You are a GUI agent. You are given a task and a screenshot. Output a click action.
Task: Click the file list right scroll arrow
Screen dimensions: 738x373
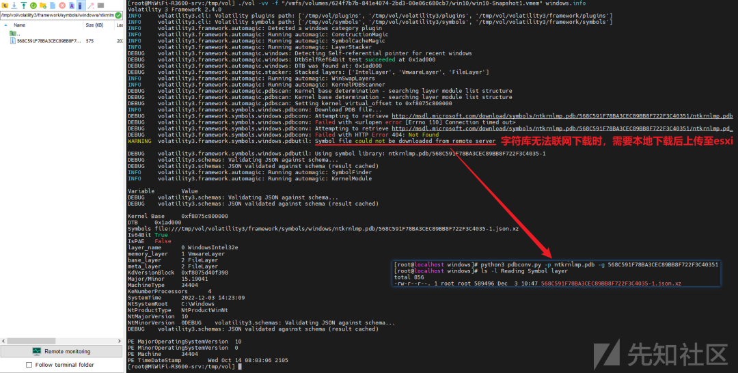[x=120, y=341]
